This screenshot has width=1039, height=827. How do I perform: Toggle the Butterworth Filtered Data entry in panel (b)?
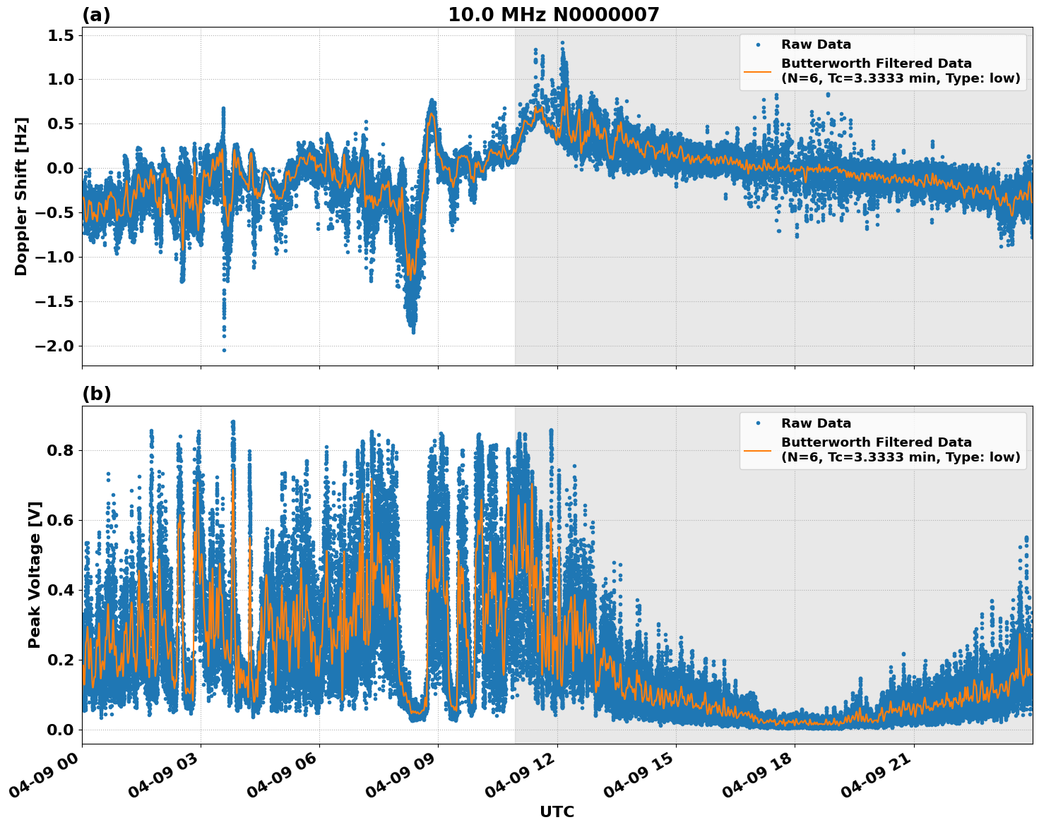click(x=876, y=442)
